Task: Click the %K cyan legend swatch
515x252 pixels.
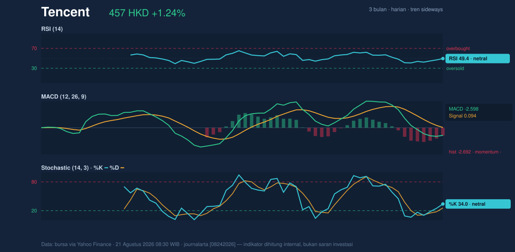Action: click(x=106, y=168)
